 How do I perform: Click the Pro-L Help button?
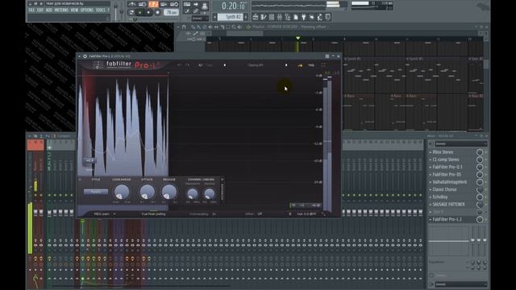point(311,65)
